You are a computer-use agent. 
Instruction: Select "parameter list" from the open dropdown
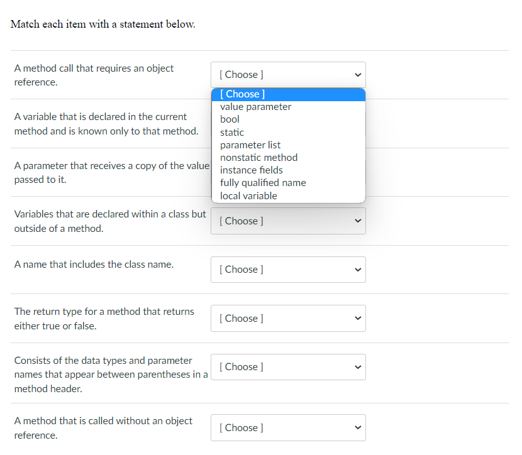coord(250,145)
